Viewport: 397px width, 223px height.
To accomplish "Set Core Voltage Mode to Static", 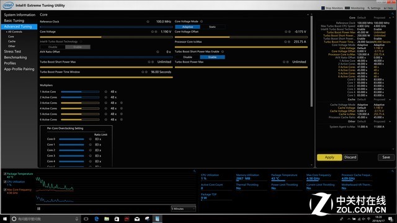I will click(212, 27).
